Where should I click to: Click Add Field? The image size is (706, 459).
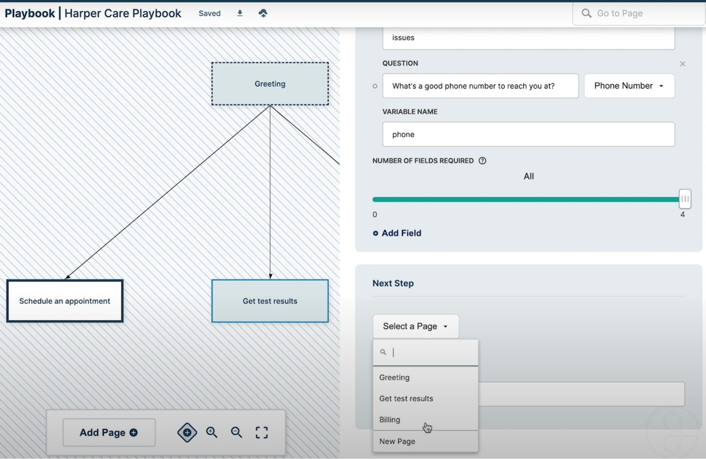(x=396, y=233)
